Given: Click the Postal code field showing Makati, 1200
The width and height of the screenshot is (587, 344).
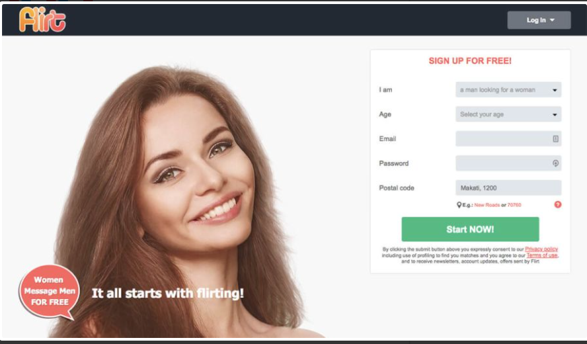Looking at the screenshot, I should (x=508, y=187).
